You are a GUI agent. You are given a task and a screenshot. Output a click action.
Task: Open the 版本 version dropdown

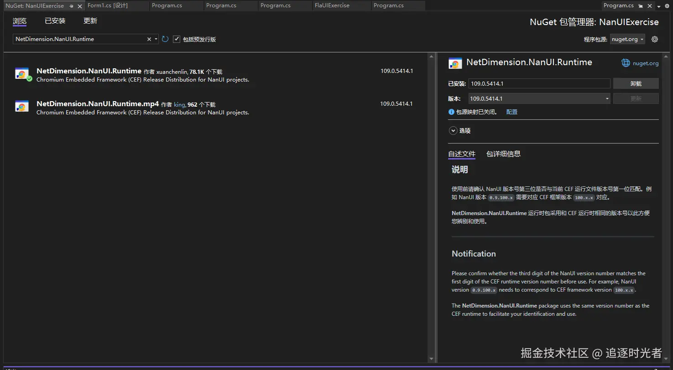pos(539,98)
